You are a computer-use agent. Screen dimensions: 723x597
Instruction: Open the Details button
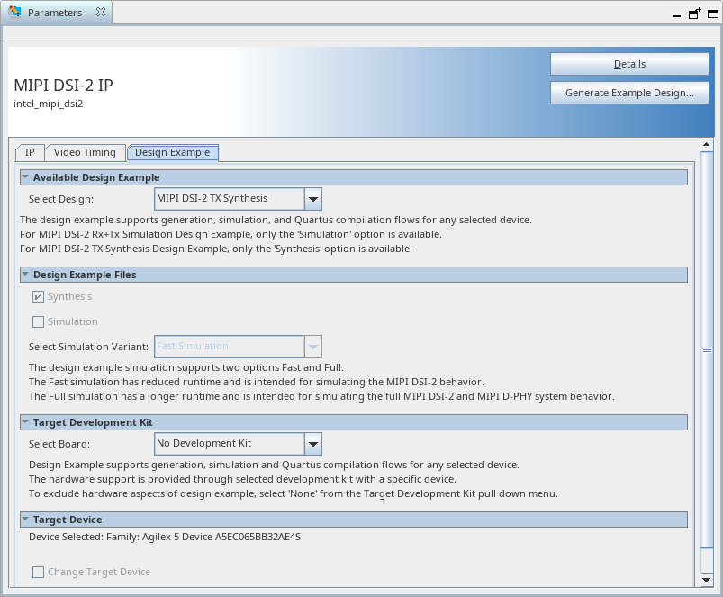pyautogui.click(x=629, y=64)
